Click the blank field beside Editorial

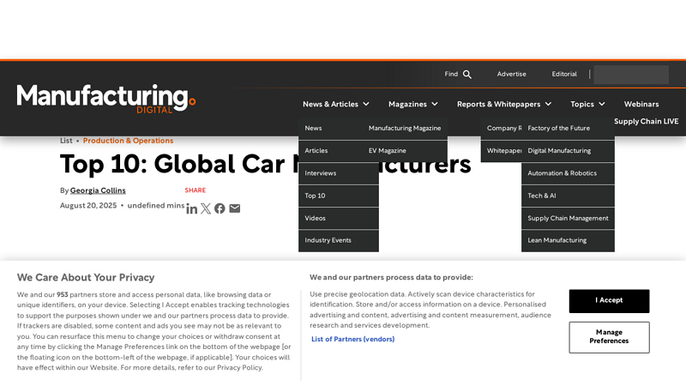631,75
